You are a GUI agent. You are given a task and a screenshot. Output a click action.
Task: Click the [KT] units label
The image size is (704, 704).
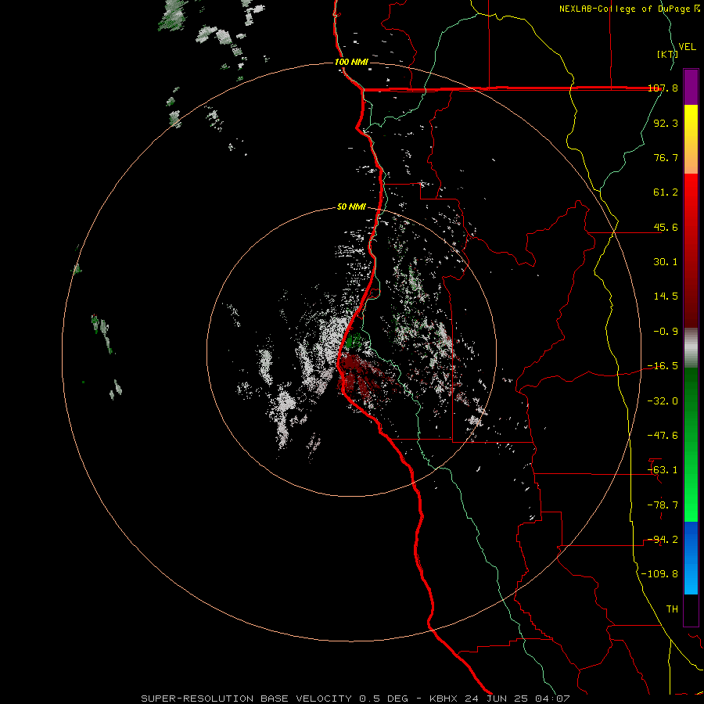tap(667, 54)
